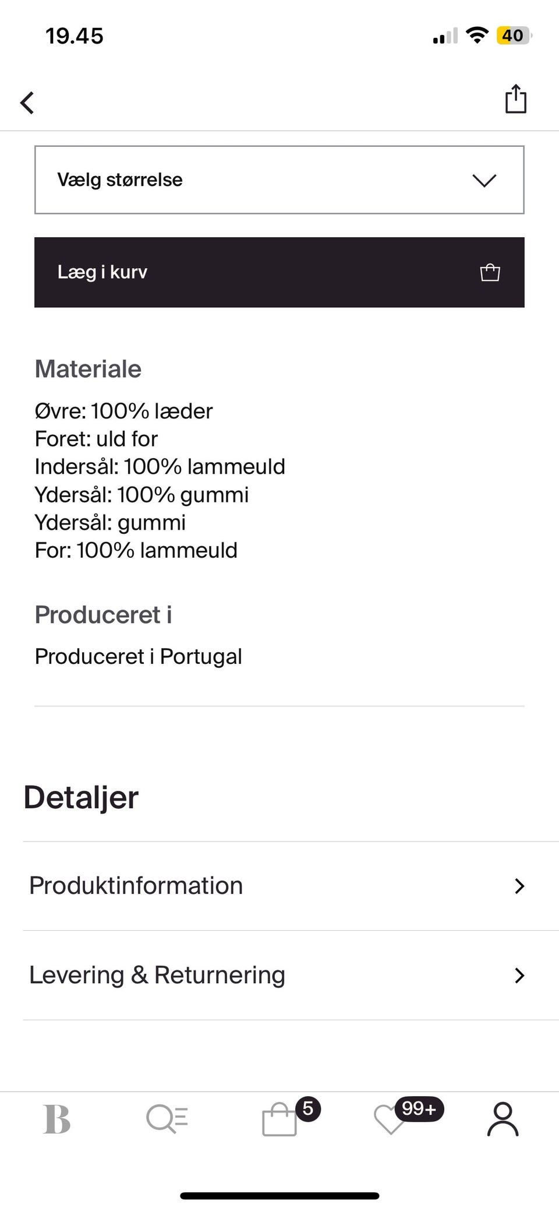The height and width of the screenshot is (1211, 559).
Task: Tap the share icon at top right
Action: [515, 99]
